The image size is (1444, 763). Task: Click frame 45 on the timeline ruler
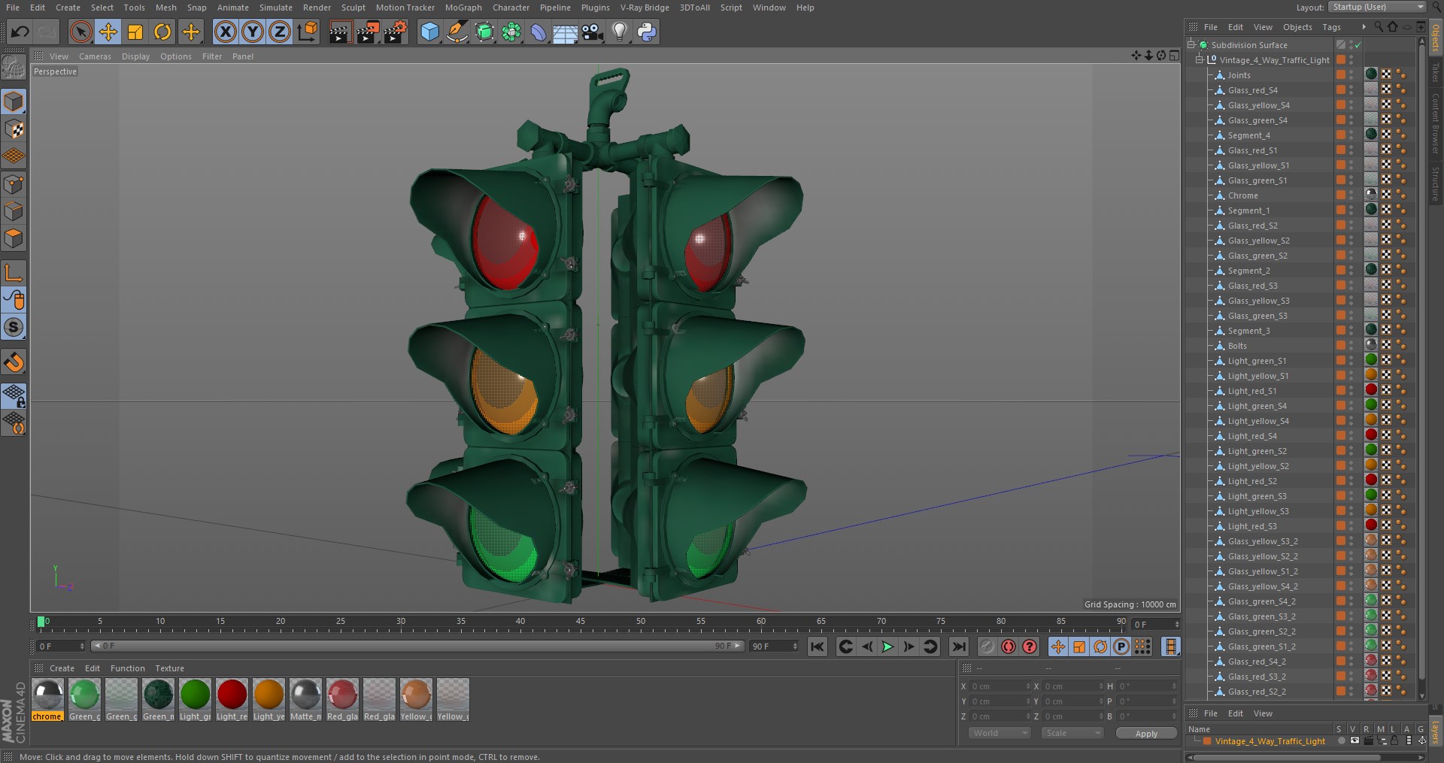581,622
